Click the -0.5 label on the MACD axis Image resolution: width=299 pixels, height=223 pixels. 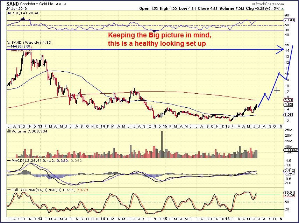(288, 179)
